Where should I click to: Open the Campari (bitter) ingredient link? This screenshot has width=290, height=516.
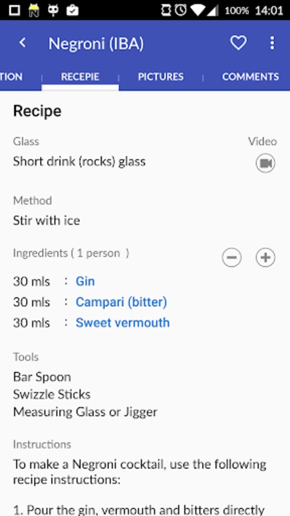tap(121, 302)
